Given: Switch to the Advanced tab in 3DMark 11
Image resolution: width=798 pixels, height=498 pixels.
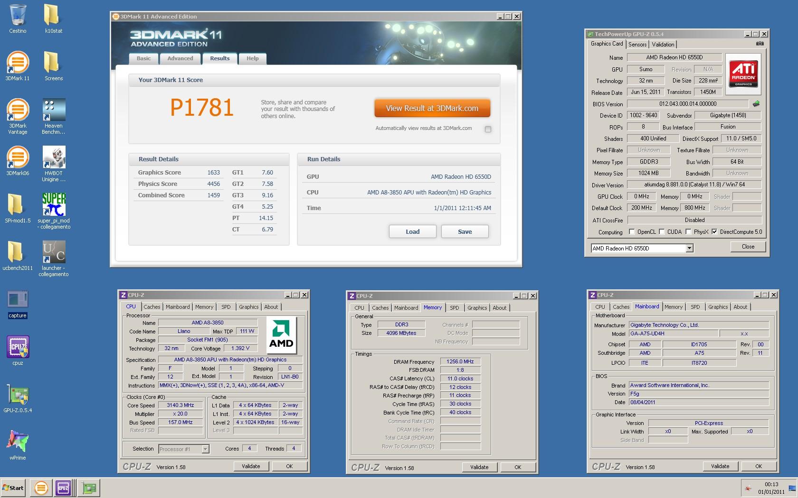Looking at the screenshot, I should [180, 58].
